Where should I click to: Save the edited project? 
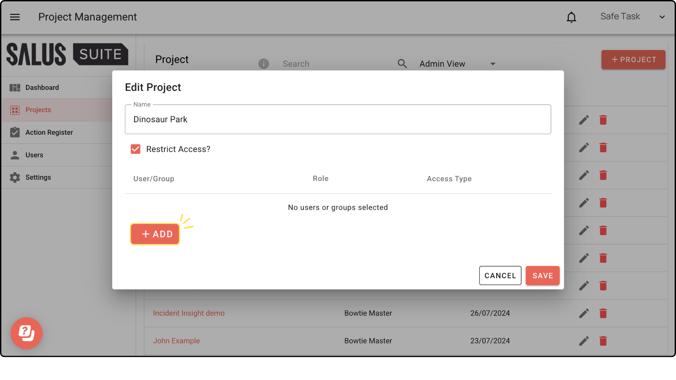(542, 276)
